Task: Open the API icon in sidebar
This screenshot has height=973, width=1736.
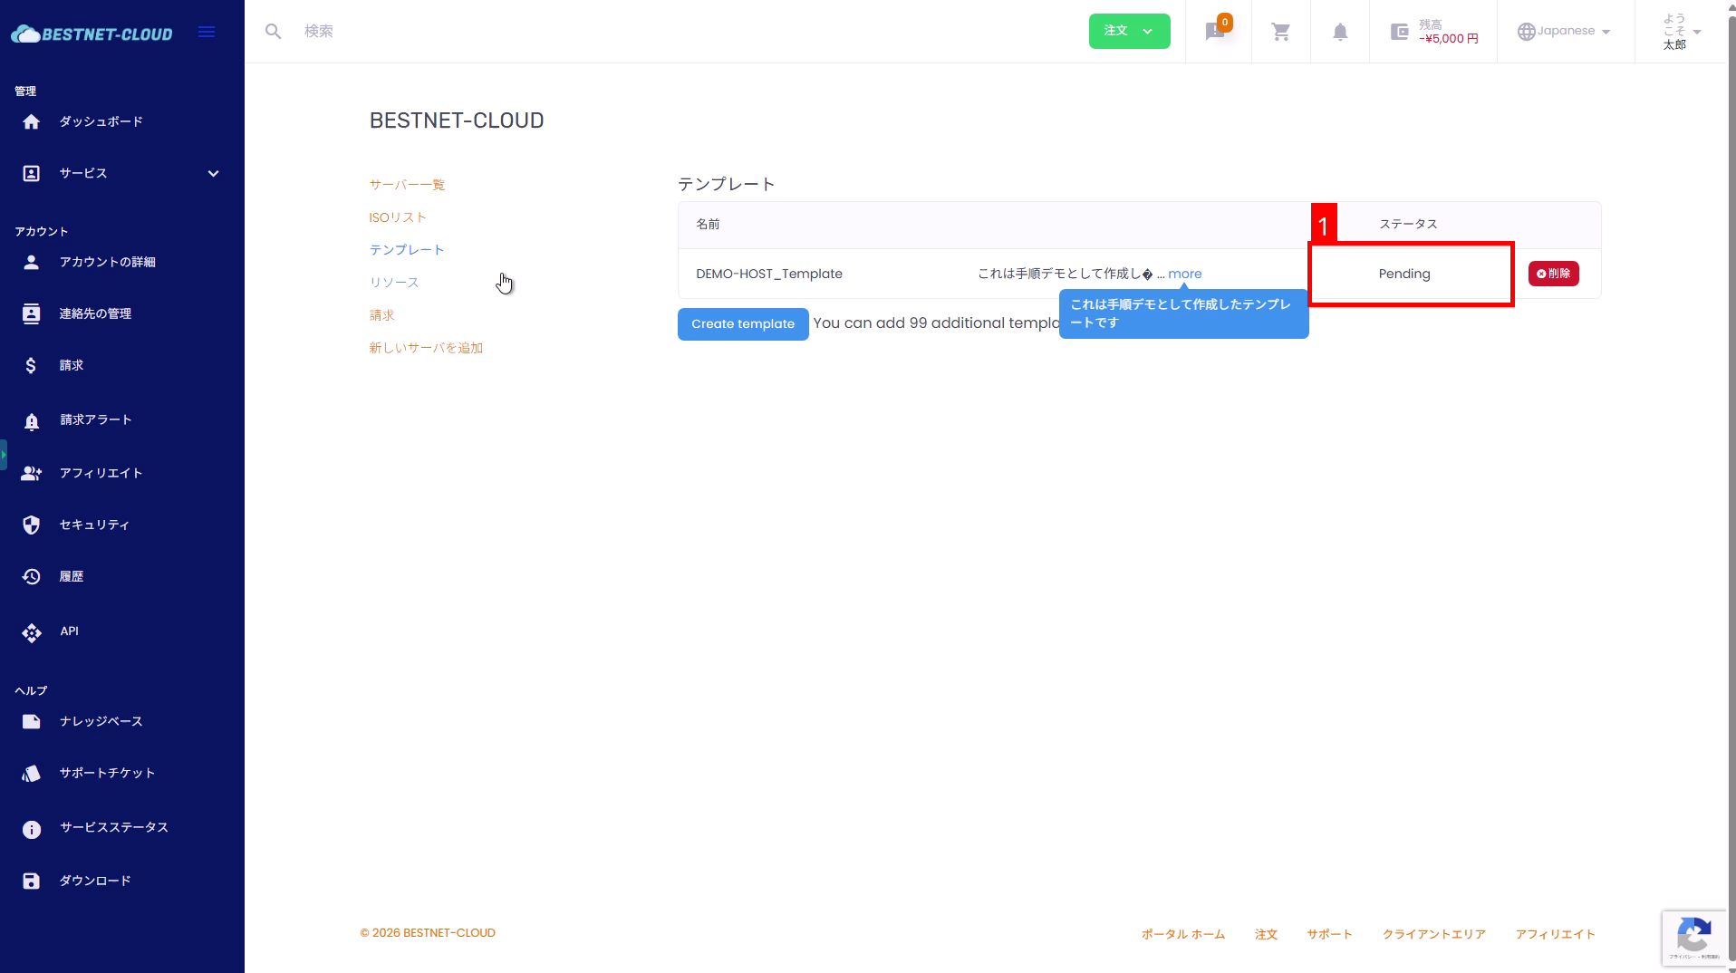Action: point(32,631)
